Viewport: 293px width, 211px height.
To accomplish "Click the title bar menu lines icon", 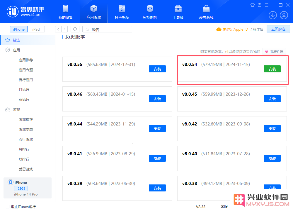I will pyautogui.click(x=267, y=5).
